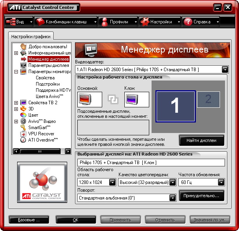Image resolution: width=239 pixels, height=231 pixels.
Task: Click the Настройки gear icon
Action: (145, 22)
